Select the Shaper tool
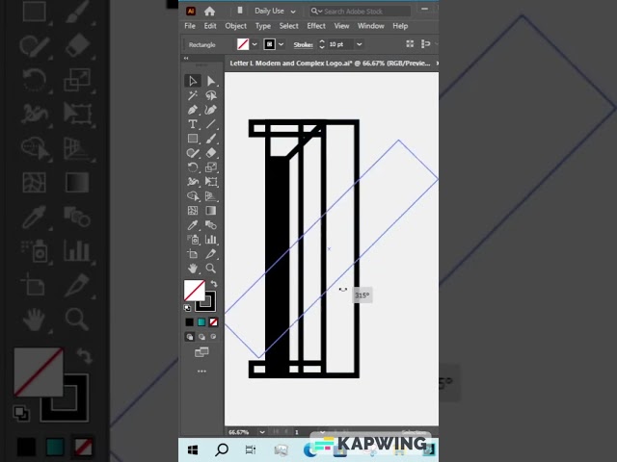617x462 pixels. point(193,153)
